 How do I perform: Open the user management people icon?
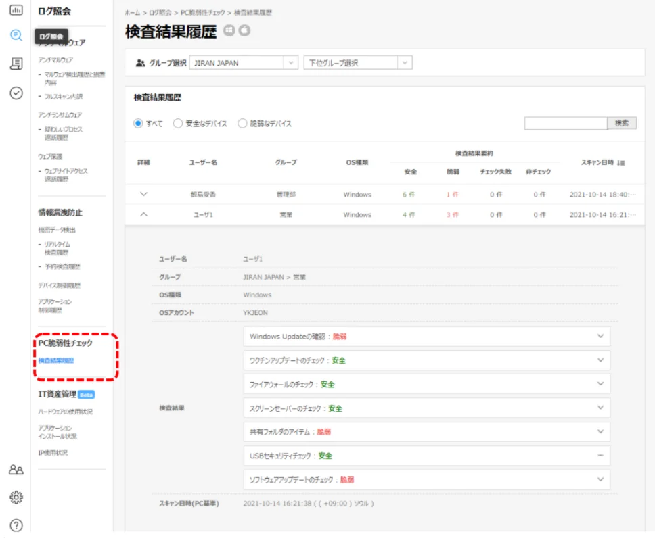(x=16, y=470)
